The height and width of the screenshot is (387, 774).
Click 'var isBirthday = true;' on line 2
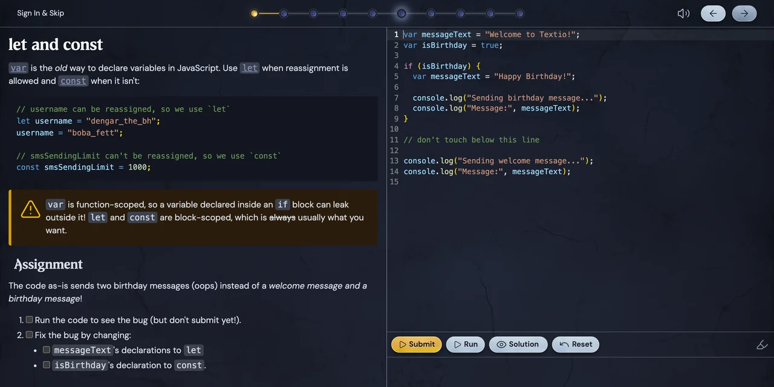point(453,45)
